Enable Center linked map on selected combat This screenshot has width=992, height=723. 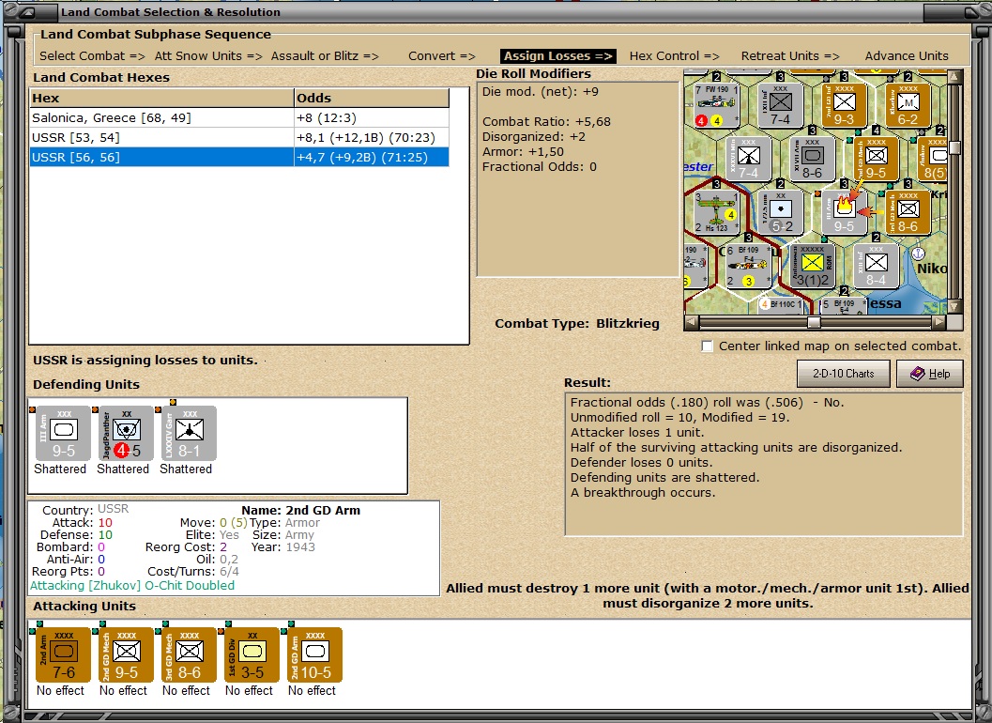click(x=709, y=346)
